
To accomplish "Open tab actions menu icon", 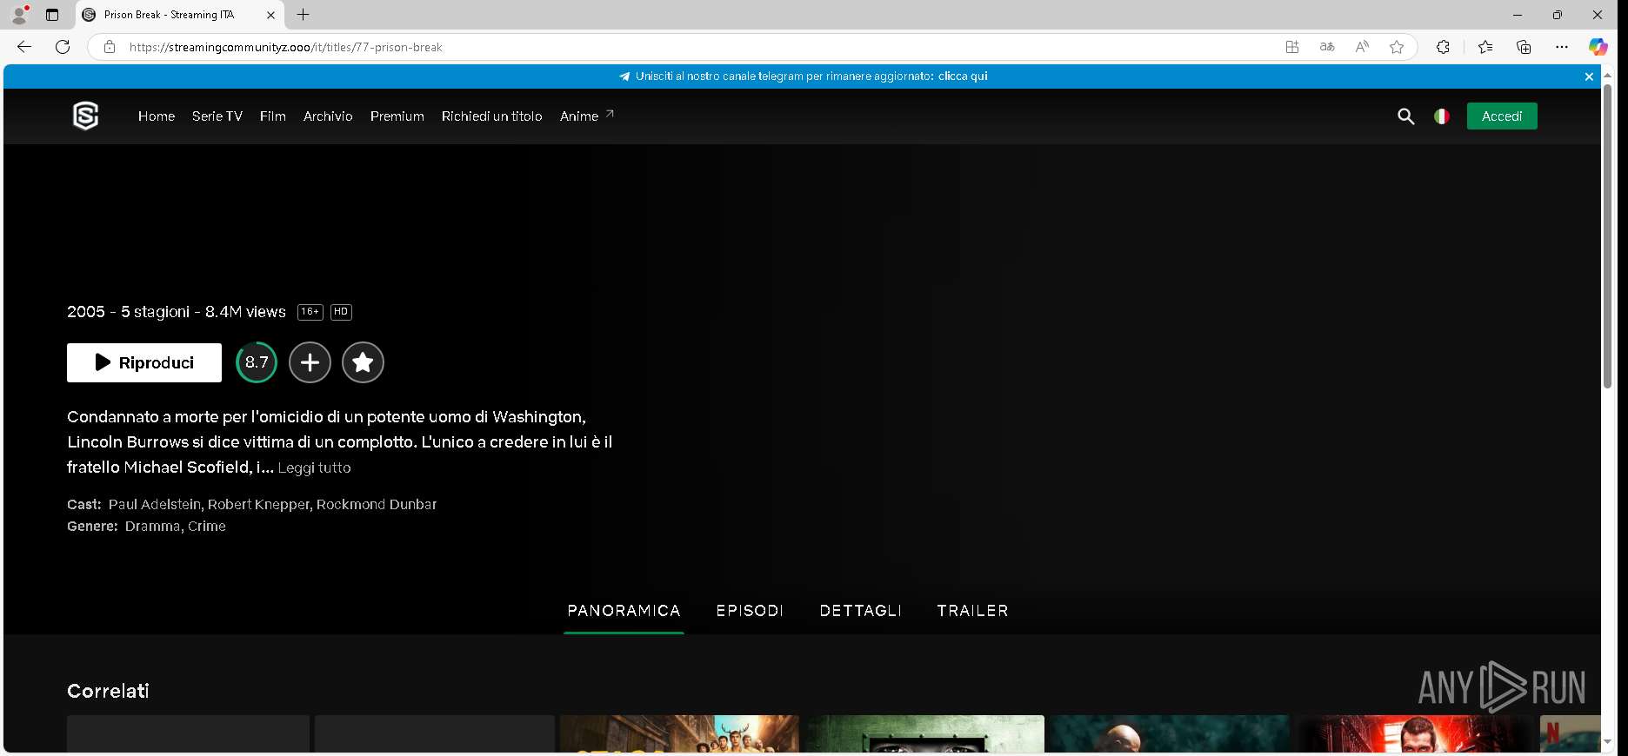I will (x=52, y=15).
